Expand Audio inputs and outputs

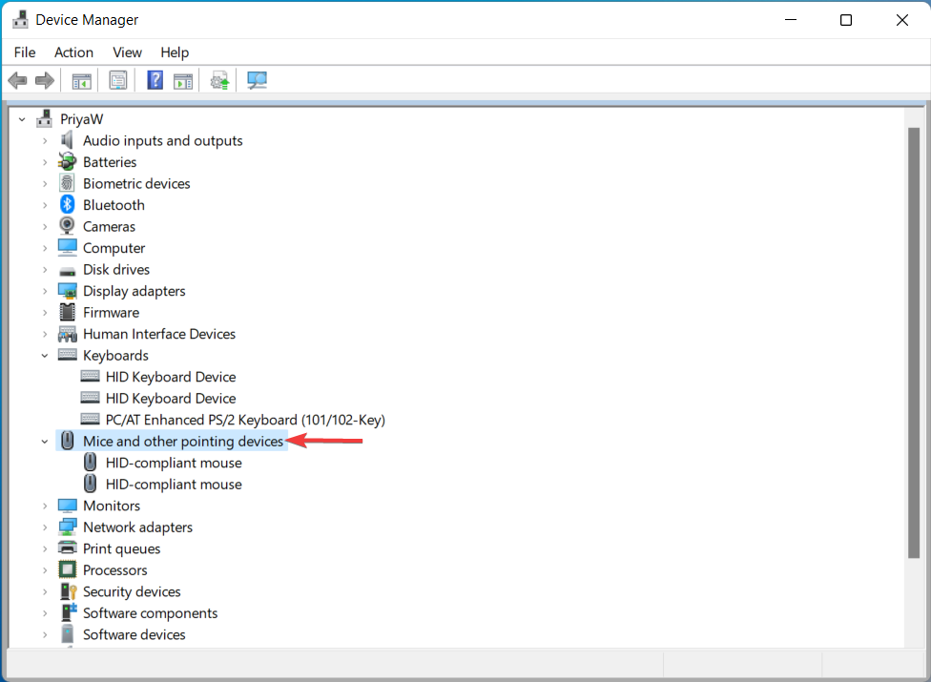45,140
